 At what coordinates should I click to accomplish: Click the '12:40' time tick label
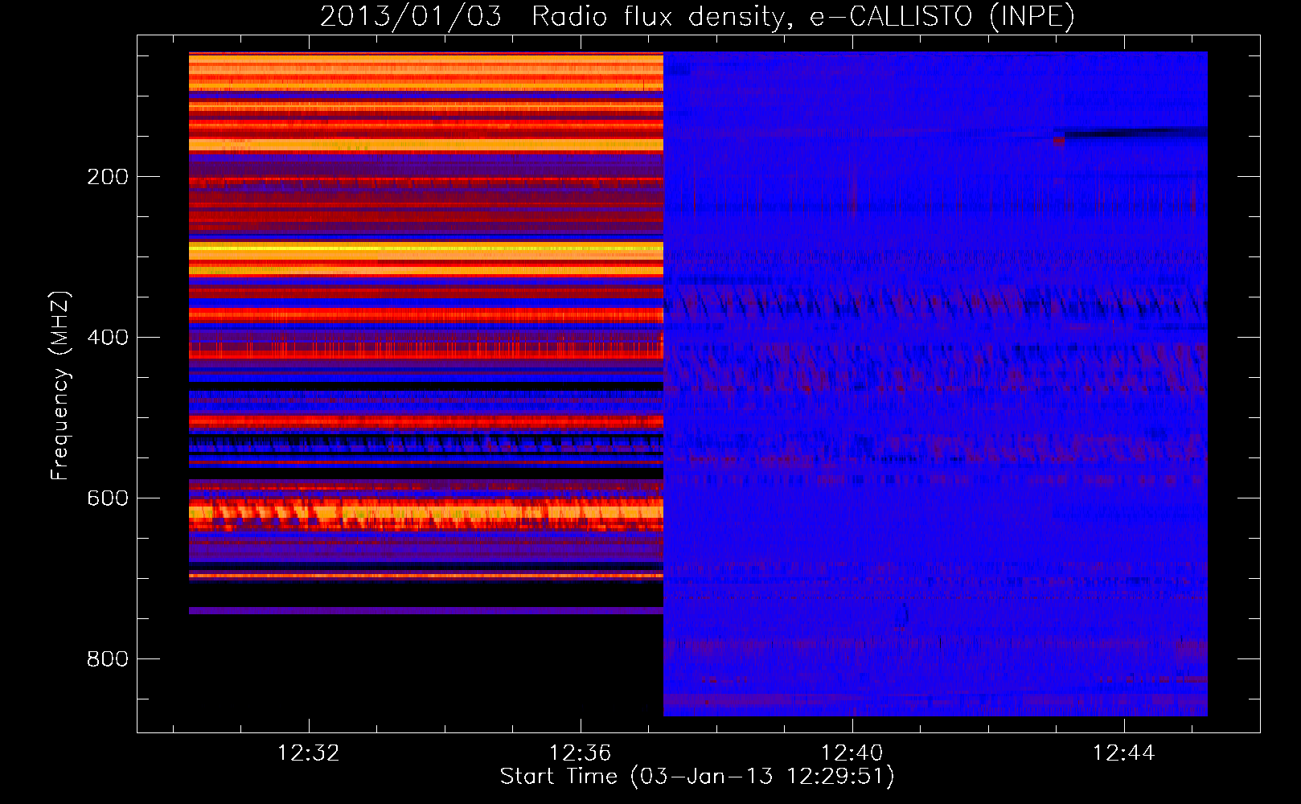(x=852, y=753)
